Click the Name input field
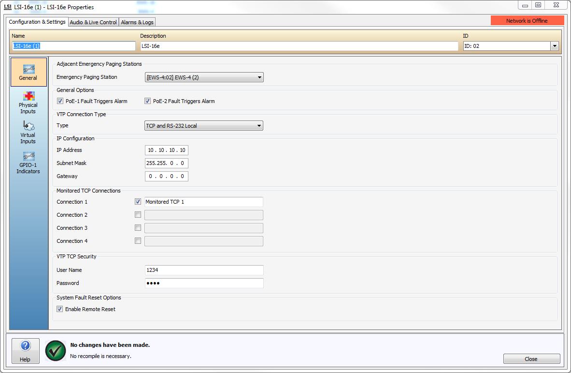Screen dimensions: 571x373 point(73,46)
